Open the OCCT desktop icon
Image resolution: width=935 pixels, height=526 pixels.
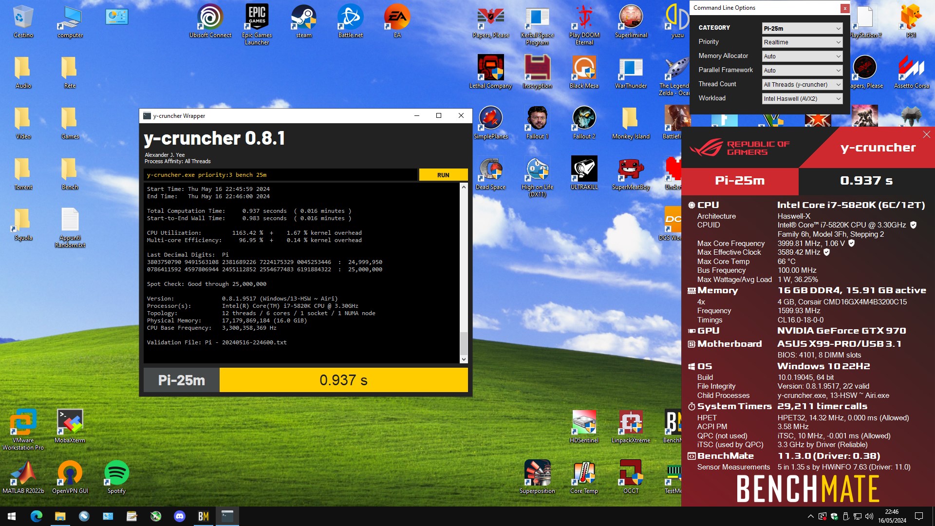click(631, 477)
